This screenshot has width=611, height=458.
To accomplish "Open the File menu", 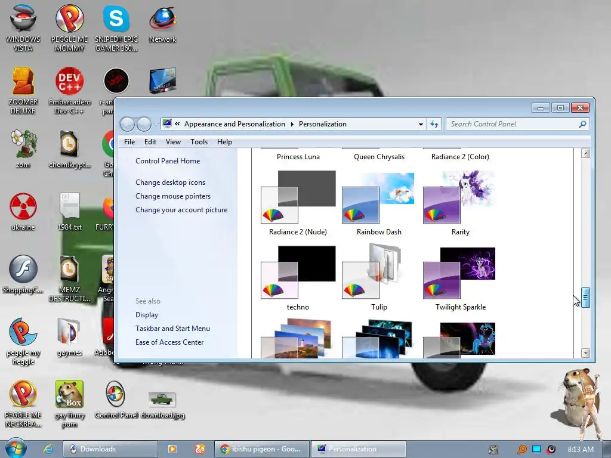I will click(x=129, y=142).
